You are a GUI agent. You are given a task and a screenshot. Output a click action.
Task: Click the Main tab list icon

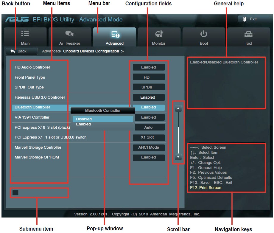pyautogui.click(x=25, y=34)
